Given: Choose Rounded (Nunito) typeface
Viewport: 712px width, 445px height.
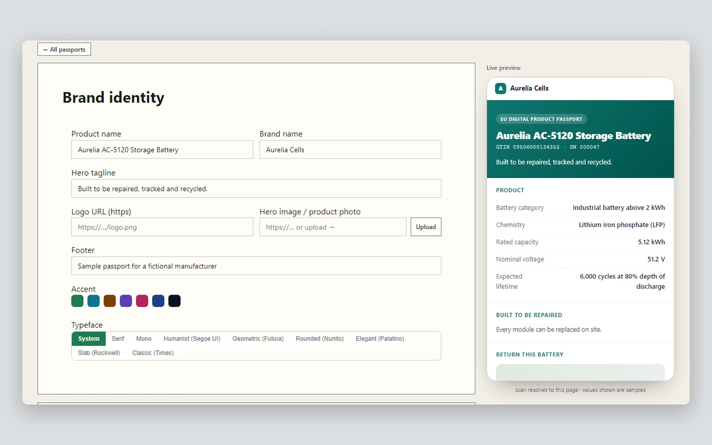Looking at the screenshot, I should (x=320, y=339).
